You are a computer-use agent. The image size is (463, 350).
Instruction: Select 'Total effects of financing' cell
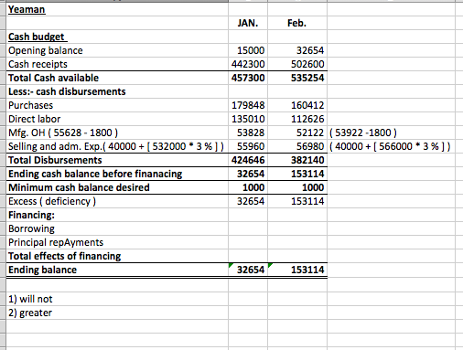(117, 256)
